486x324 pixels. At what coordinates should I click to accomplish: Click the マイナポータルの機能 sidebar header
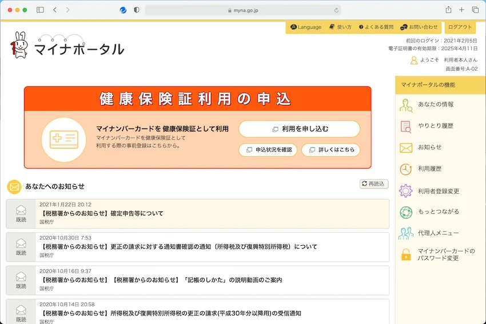point(440,85)
